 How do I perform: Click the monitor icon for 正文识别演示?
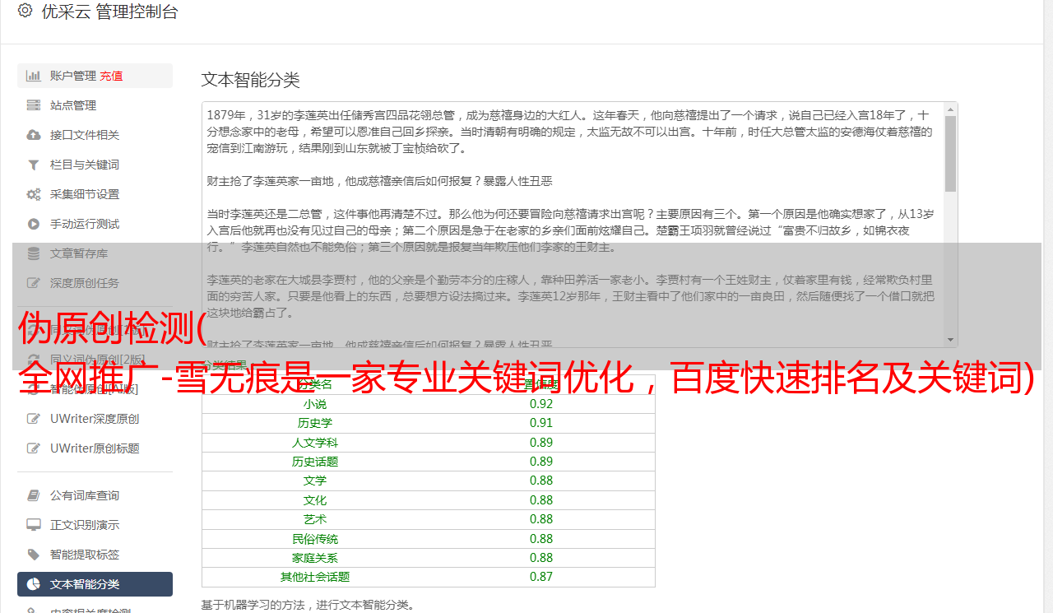pos(34,525)
